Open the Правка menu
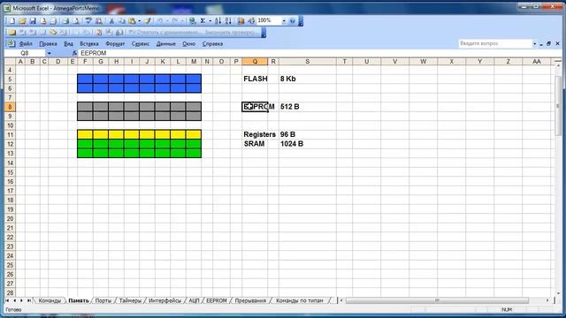 pos(48,43)
